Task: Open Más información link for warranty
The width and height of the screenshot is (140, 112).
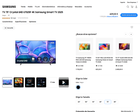Action: pyautogui.click(x=127, y=111)
